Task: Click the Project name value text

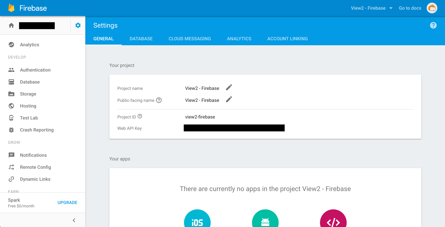Action: coord(202,88)
